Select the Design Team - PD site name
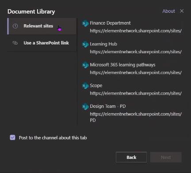The width and height of the screenshot is (191, 173). [108, 106]
